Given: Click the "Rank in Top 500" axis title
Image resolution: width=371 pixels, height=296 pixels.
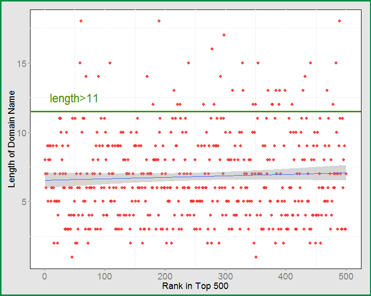Looking at the screenshot, I should (195, 287).
